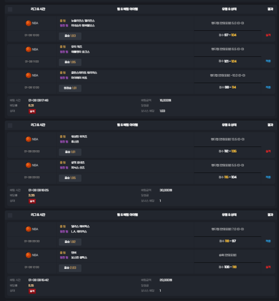
Task: Select the basketball icon for 댈러스 매버릭스 game
Action: tap(29, 229)
